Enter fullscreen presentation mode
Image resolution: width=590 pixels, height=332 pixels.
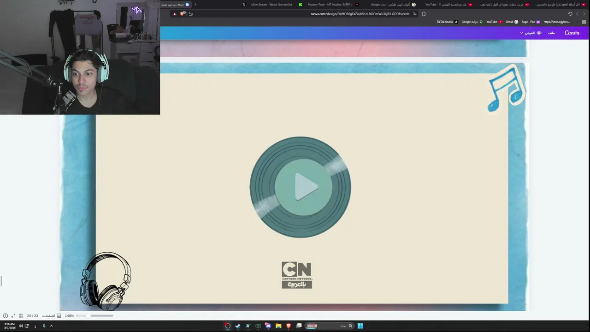point(13,316)
